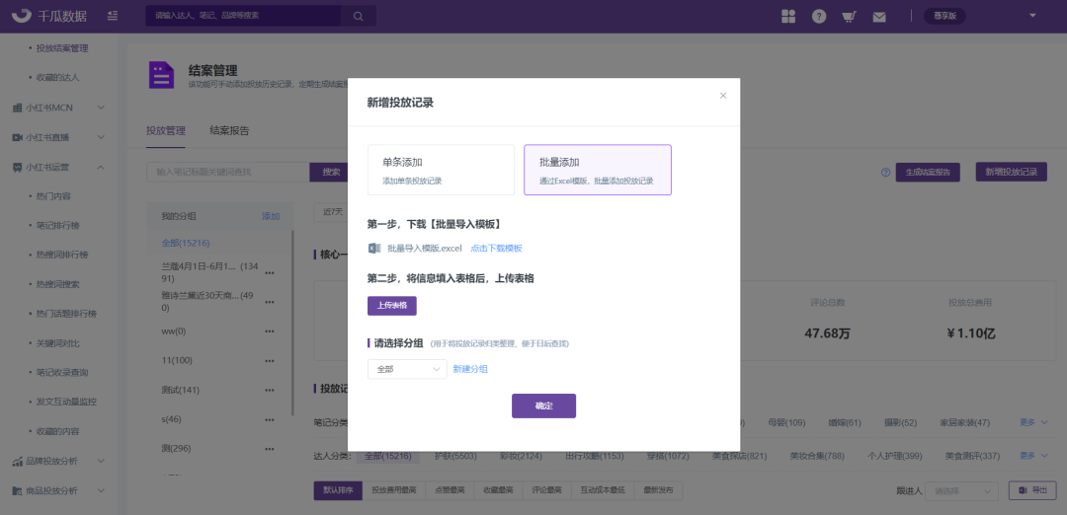Image resolution: width=1067 pixels, height=515 pixels.
Task: Open 笔记收录查询 in the sidebar
Action: pyautogui.click(x=62, y=372)
